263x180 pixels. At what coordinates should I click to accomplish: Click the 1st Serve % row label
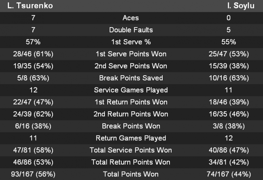tap(131, 42)
